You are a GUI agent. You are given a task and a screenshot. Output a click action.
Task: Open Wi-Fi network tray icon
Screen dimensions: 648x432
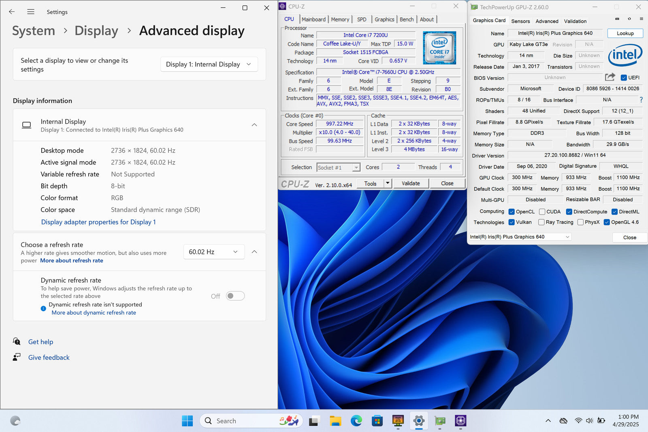tap(578, 421)
